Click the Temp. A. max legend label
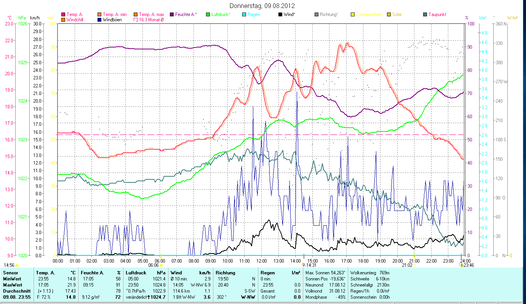The width and height of the screenshot is (526, 304). 151,14
